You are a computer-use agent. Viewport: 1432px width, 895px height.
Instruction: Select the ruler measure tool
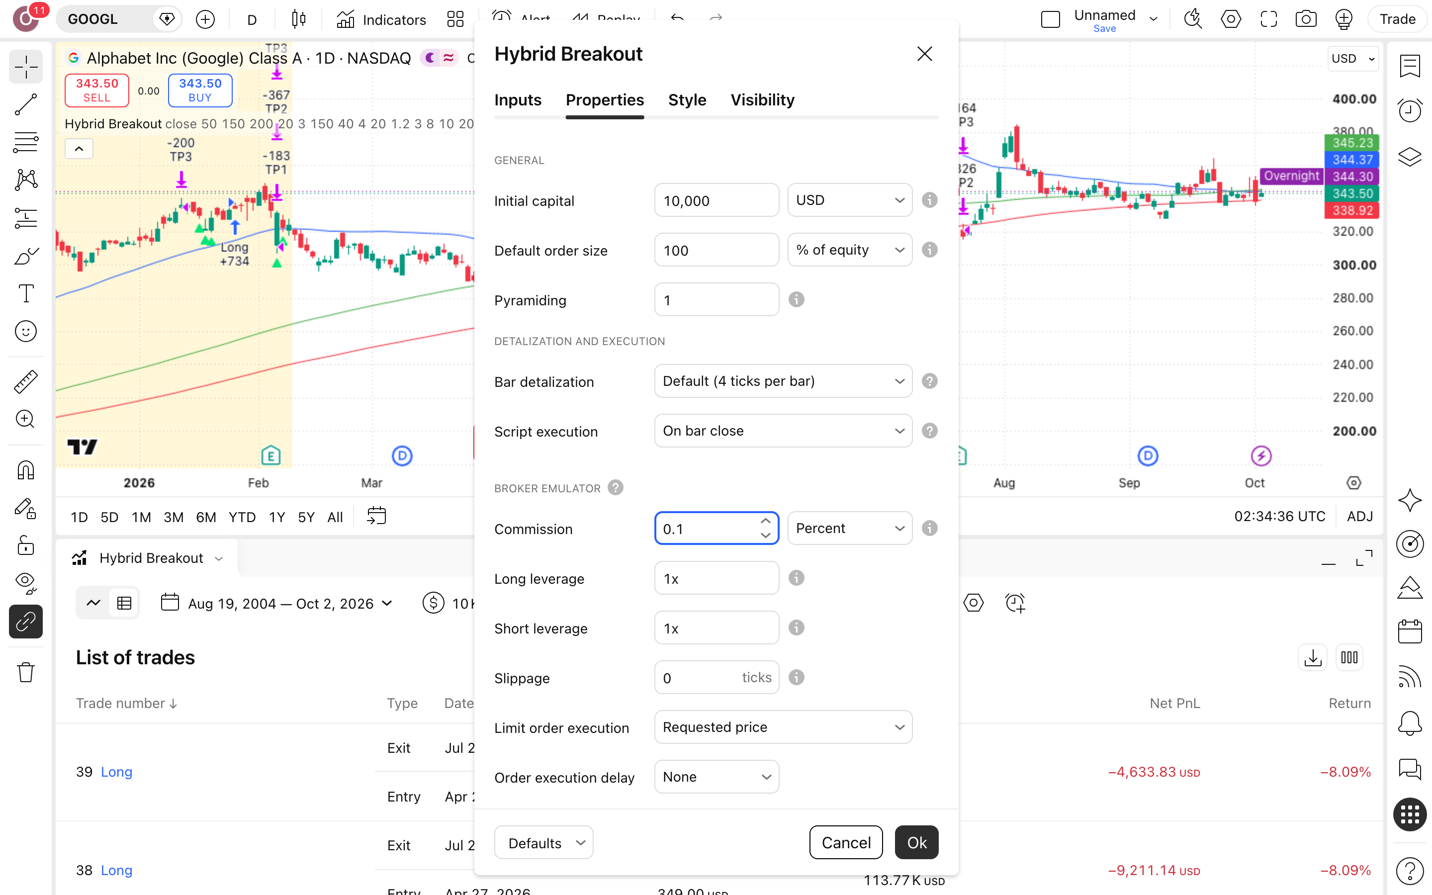pos(25,381)
